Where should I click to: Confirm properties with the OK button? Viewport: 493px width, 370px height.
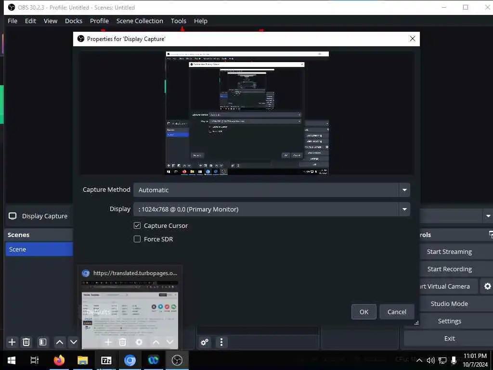(364, 312)
